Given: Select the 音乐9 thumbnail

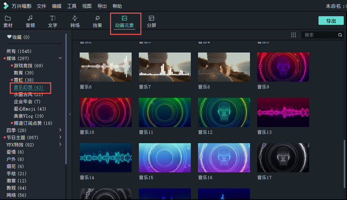Looking at the screenshot, I should [x=283, y=67].
